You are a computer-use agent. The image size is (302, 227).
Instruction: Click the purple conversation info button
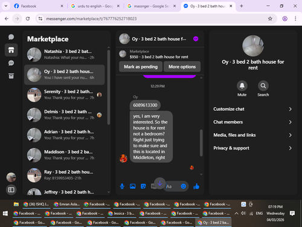coord(196,39)
